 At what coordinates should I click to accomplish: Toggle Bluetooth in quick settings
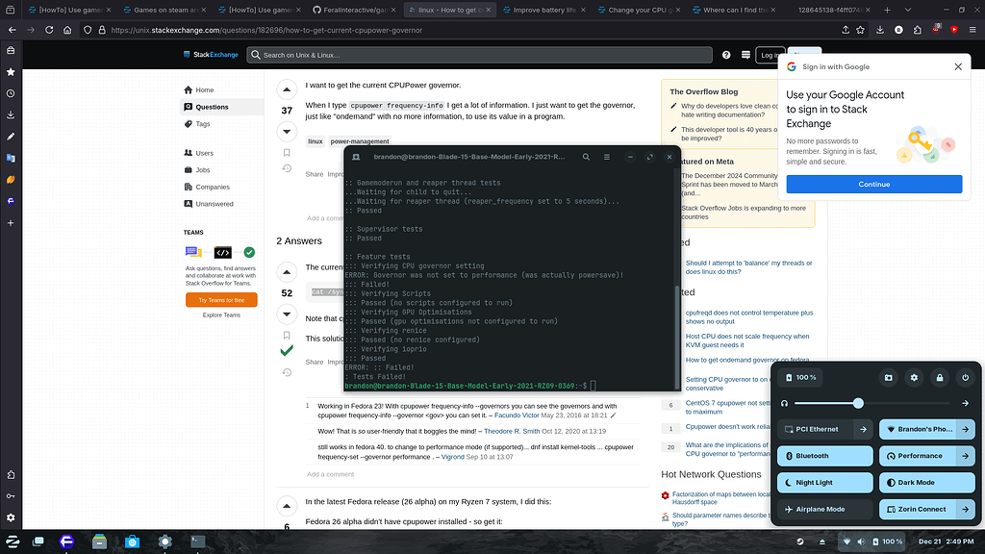[x=824, y=456]
